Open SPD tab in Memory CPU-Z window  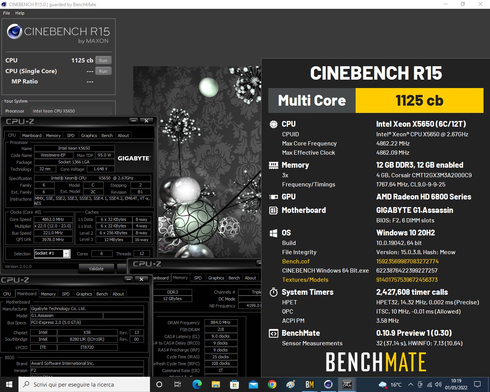click(198, 278)
